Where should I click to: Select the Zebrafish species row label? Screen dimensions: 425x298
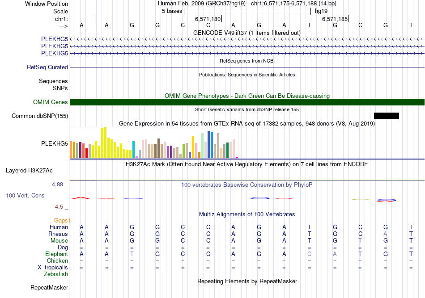56,274
